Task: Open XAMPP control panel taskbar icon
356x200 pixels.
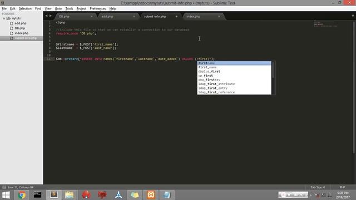Action: click(x=151, y=195)
